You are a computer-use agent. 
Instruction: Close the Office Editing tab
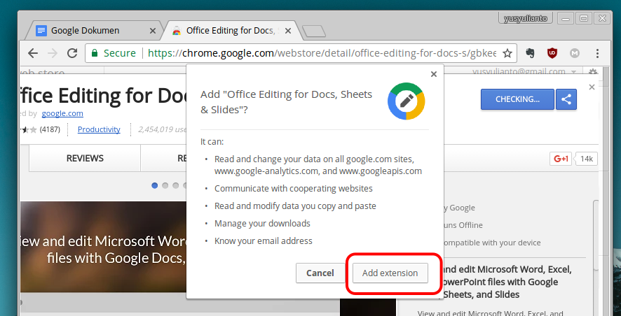pos(288,31)
